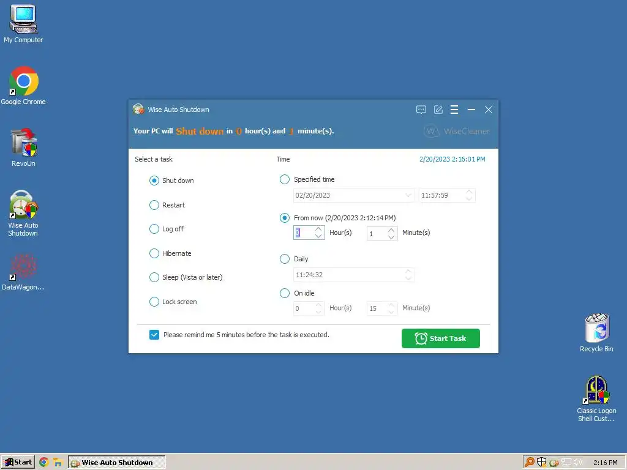Click the Wise Auto Shutdown tray icon
Screen dimensions: 627x470
pyautogui.click(x=554, y=463)
